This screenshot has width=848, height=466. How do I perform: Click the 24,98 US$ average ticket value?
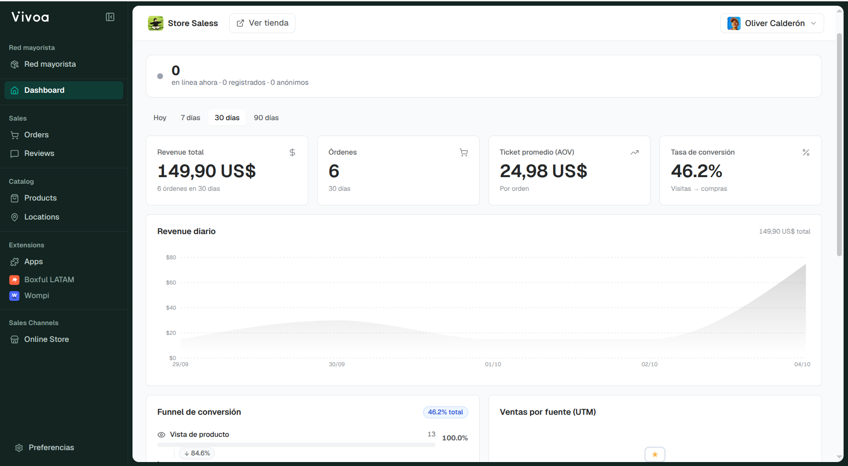(x=543, y=171)
